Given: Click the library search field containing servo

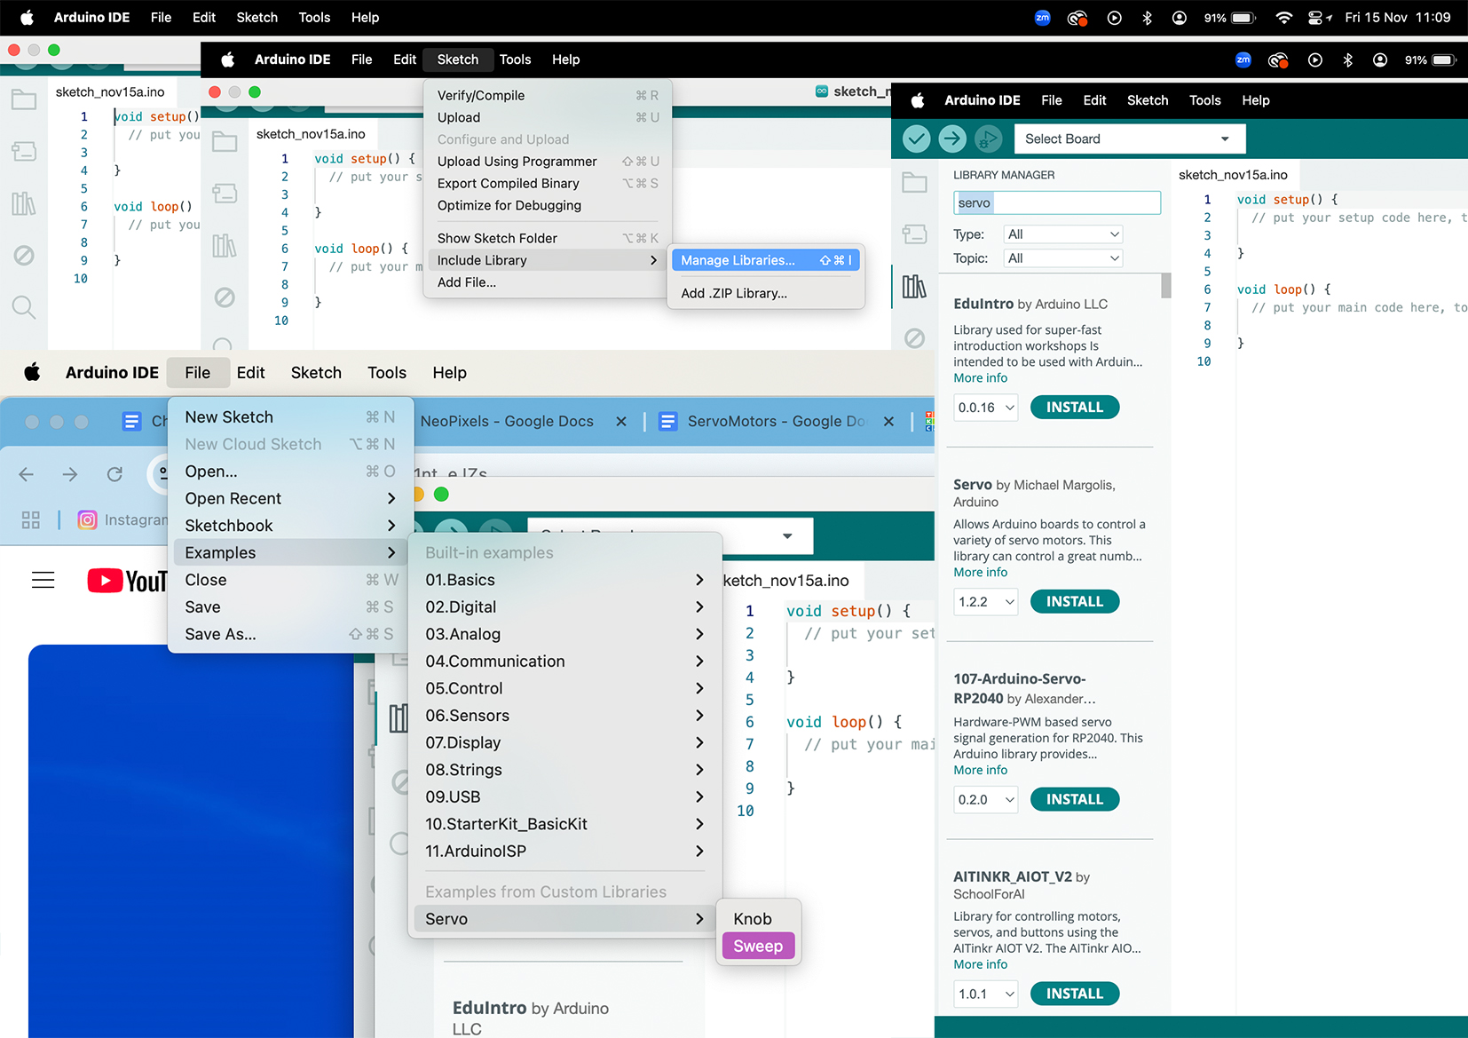Looking at the screenshot, I should click(1057, 203).
